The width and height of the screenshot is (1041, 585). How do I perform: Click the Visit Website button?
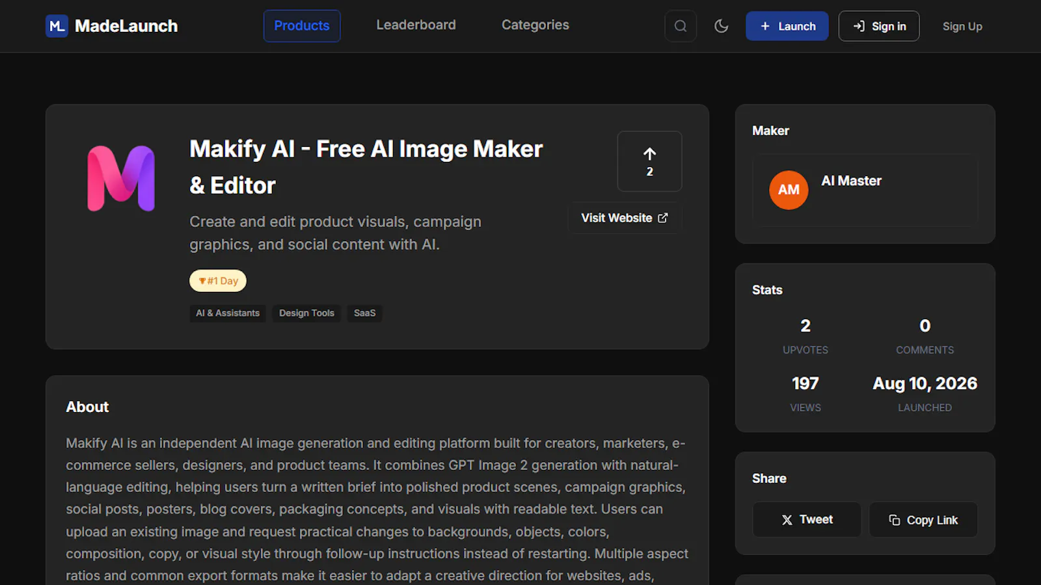pyautogui.click(x=625, y=218)
